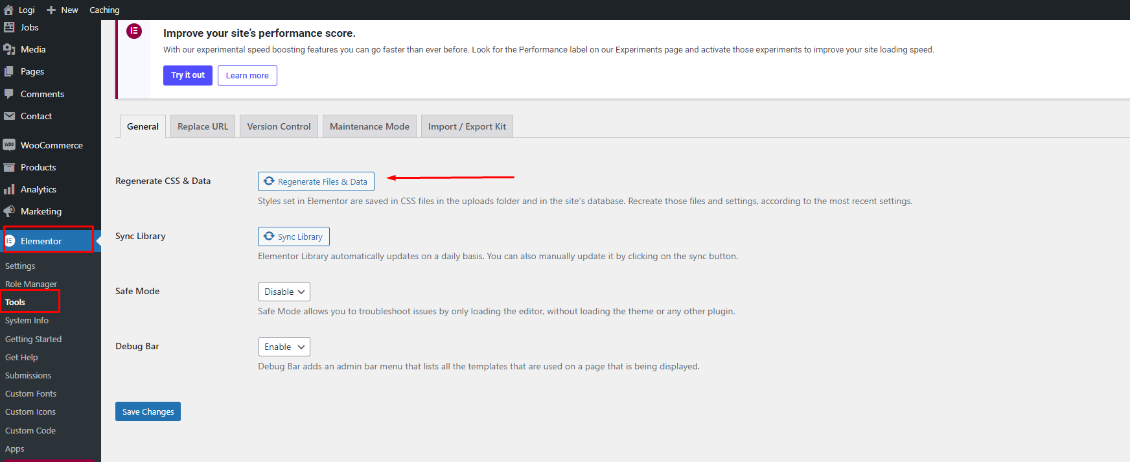
Task: Click the Pages icon in sidebar
Action: coord(9,71)
